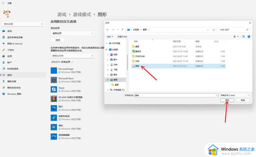Select the 视频编辑器 app icon

(x=54, y=136)
